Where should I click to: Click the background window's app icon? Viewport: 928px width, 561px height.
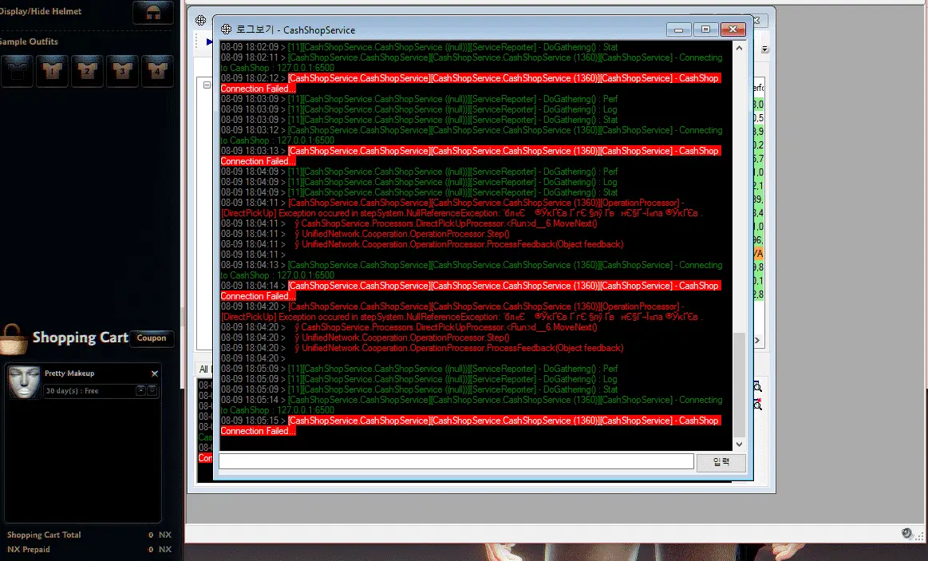[200, 21]
